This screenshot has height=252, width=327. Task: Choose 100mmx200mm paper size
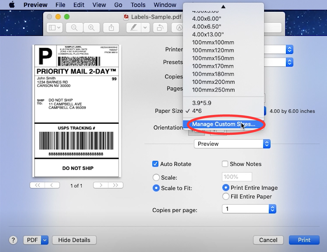213,82
